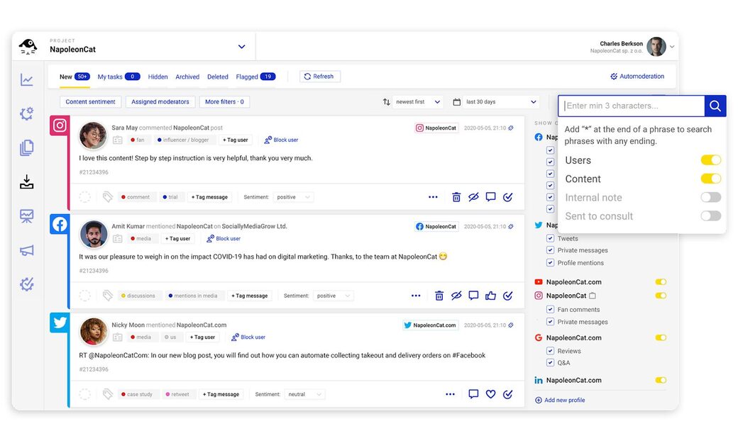This screenshot has height=448, width=738.
Task: Click Add new profile link
Action: [560, 400]
